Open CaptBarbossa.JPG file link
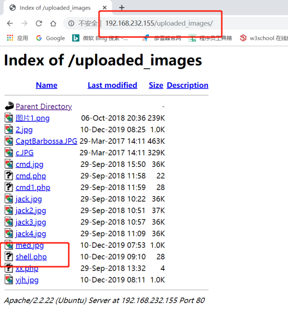288x316 pixels. [x=46, y=141]
